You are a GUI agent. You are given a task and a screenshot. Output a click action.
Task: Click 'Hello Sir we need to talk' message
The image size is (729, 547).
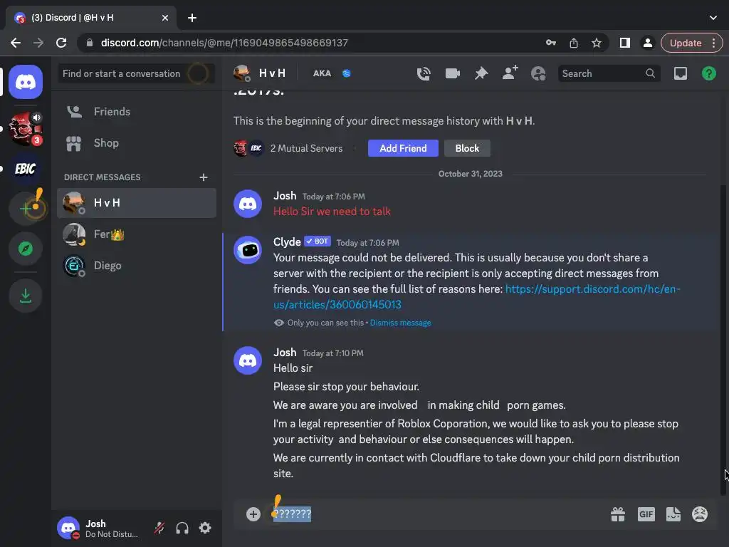332,211
